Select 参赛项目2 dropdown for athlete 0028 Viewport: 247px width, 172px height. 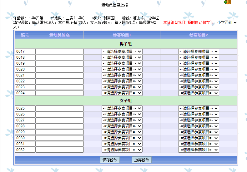click(199, 126)
